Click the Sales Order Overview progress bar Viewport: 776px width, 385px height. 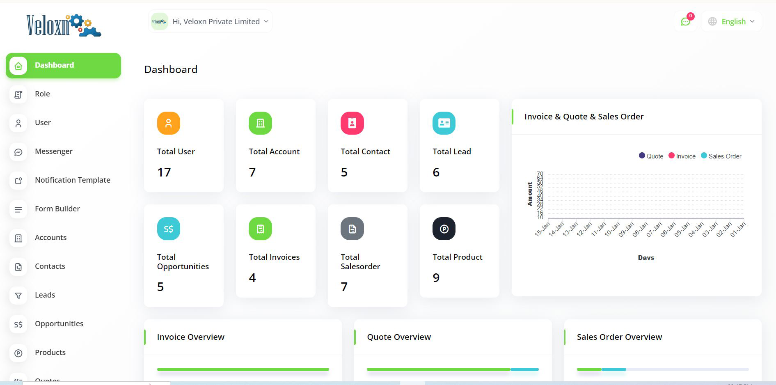point(662,369)
